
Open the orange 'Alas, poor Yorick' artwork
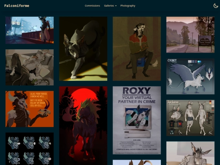click(x=30, y=109)
